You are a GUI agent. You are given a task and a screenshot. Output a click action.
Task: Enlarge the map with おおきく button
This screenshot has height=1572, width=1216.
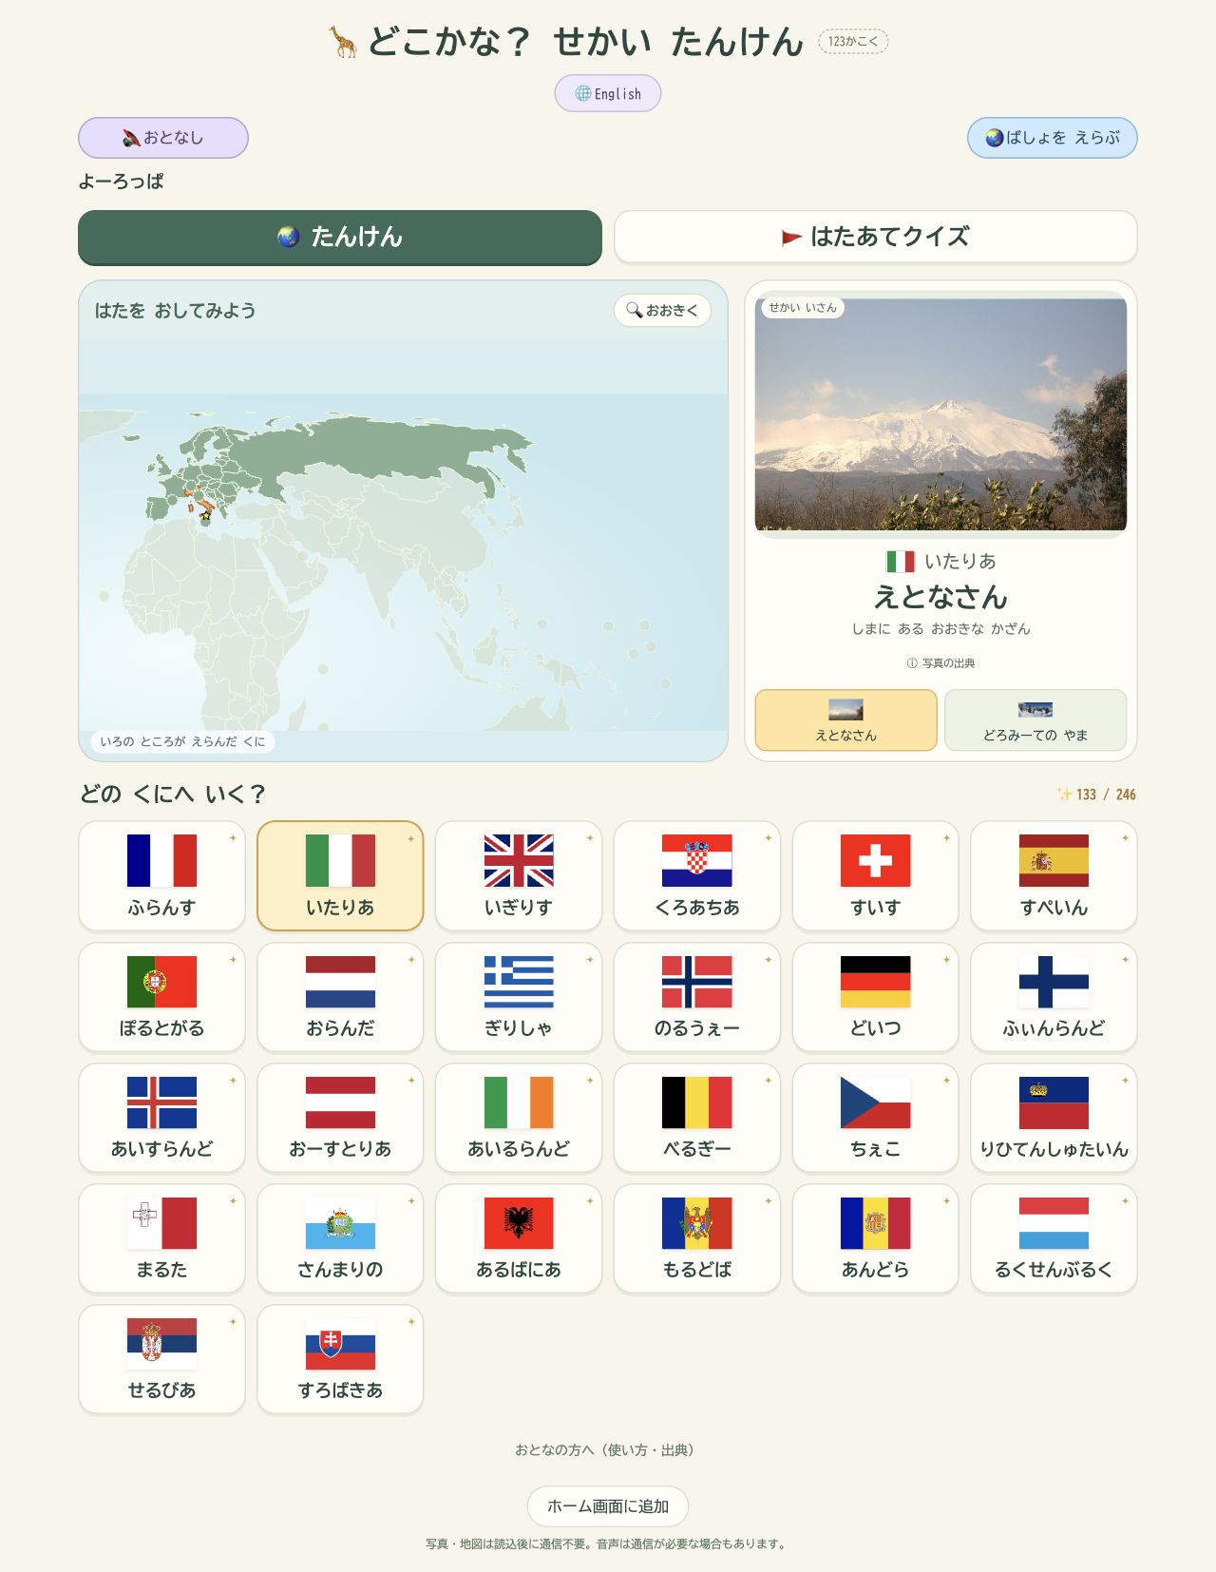662,311
